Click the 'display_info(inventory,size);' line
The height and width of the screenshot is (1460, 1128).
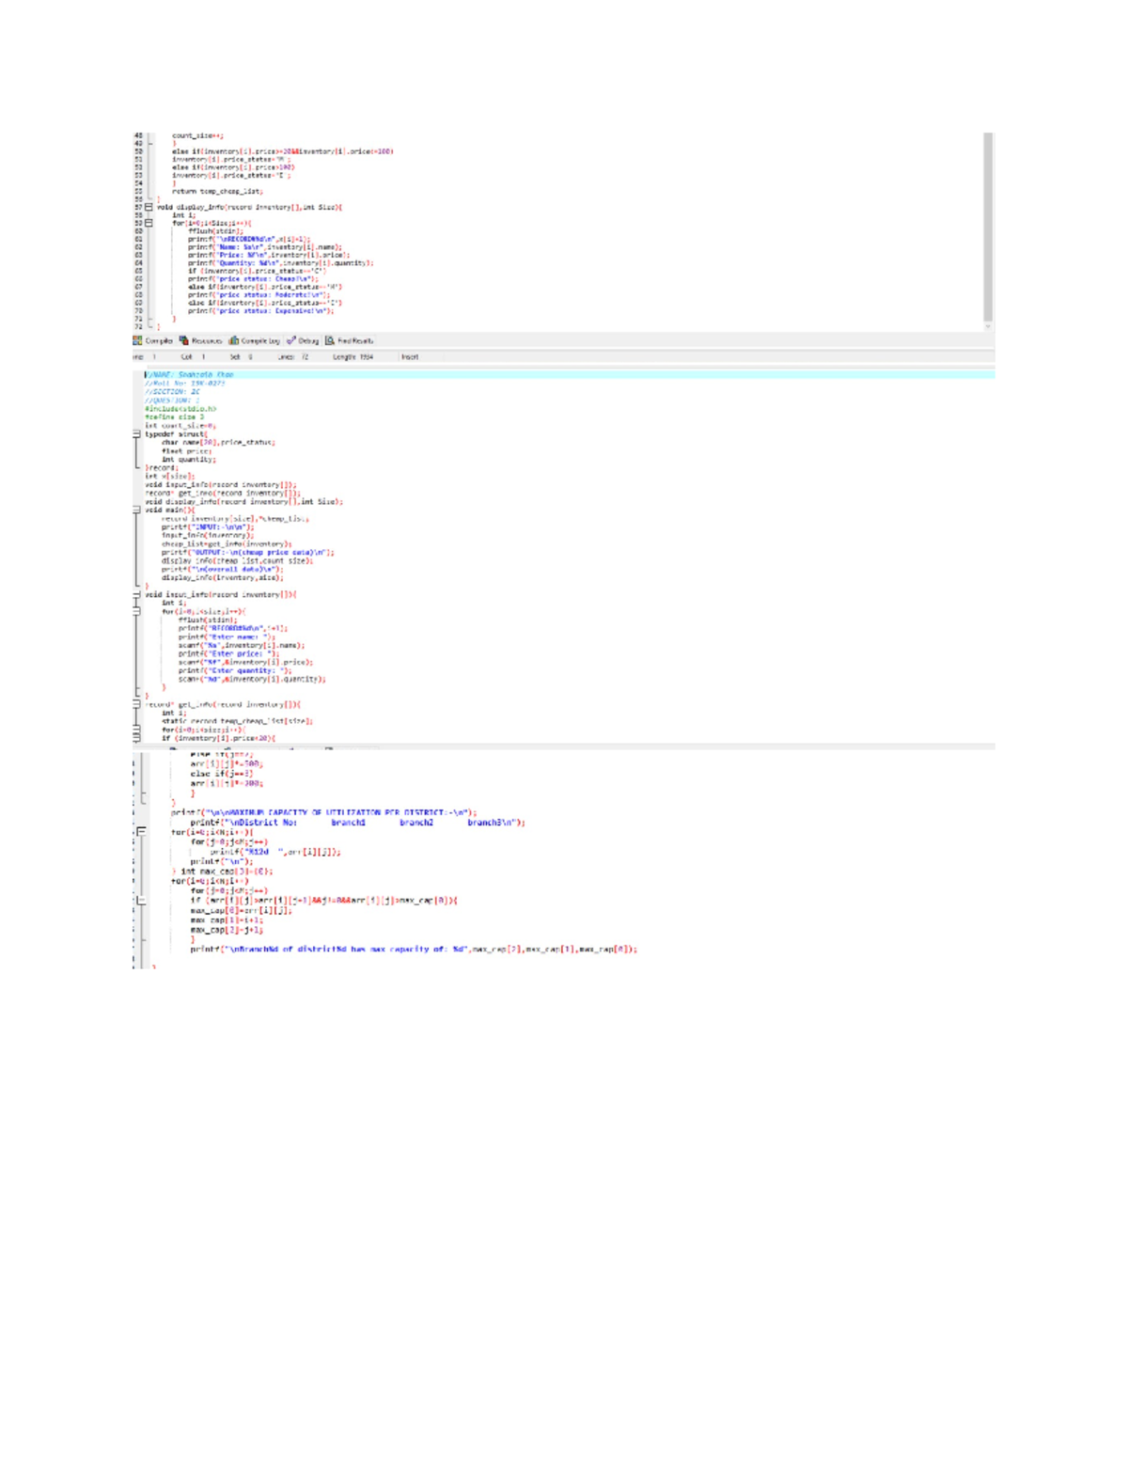[222, 578]
